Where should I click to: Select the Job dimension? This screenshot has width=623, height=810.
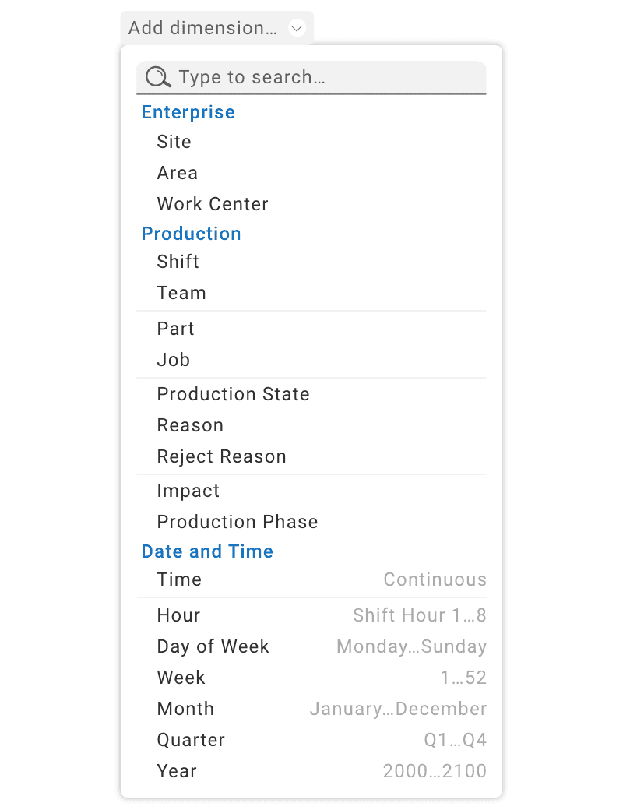(x=172, y=360)
